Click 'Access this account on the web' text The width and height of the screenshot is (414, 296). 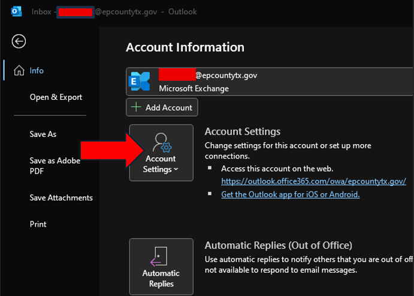point(277,169)
